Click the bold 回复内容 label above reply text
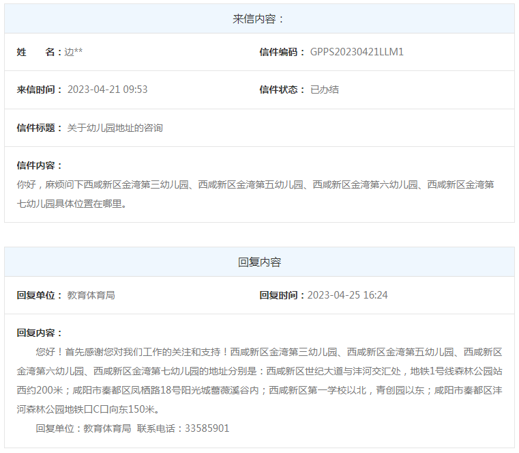The height and width of the screenshot is (453, 519). [x=39, y=333]
